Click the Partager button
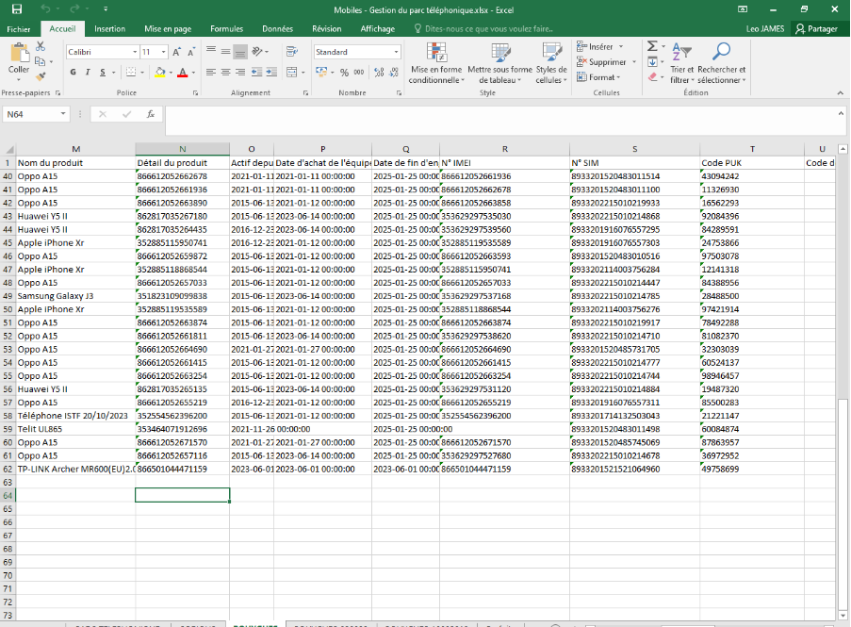851x627 pixels. click(816, 29)
